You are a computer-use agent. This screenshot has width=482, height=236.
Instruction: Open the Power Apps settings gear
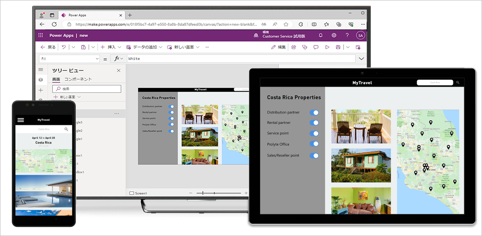pos(334,35)
